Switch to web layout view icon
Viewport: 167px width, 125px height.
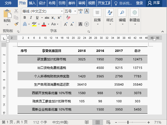click(108, 122)
